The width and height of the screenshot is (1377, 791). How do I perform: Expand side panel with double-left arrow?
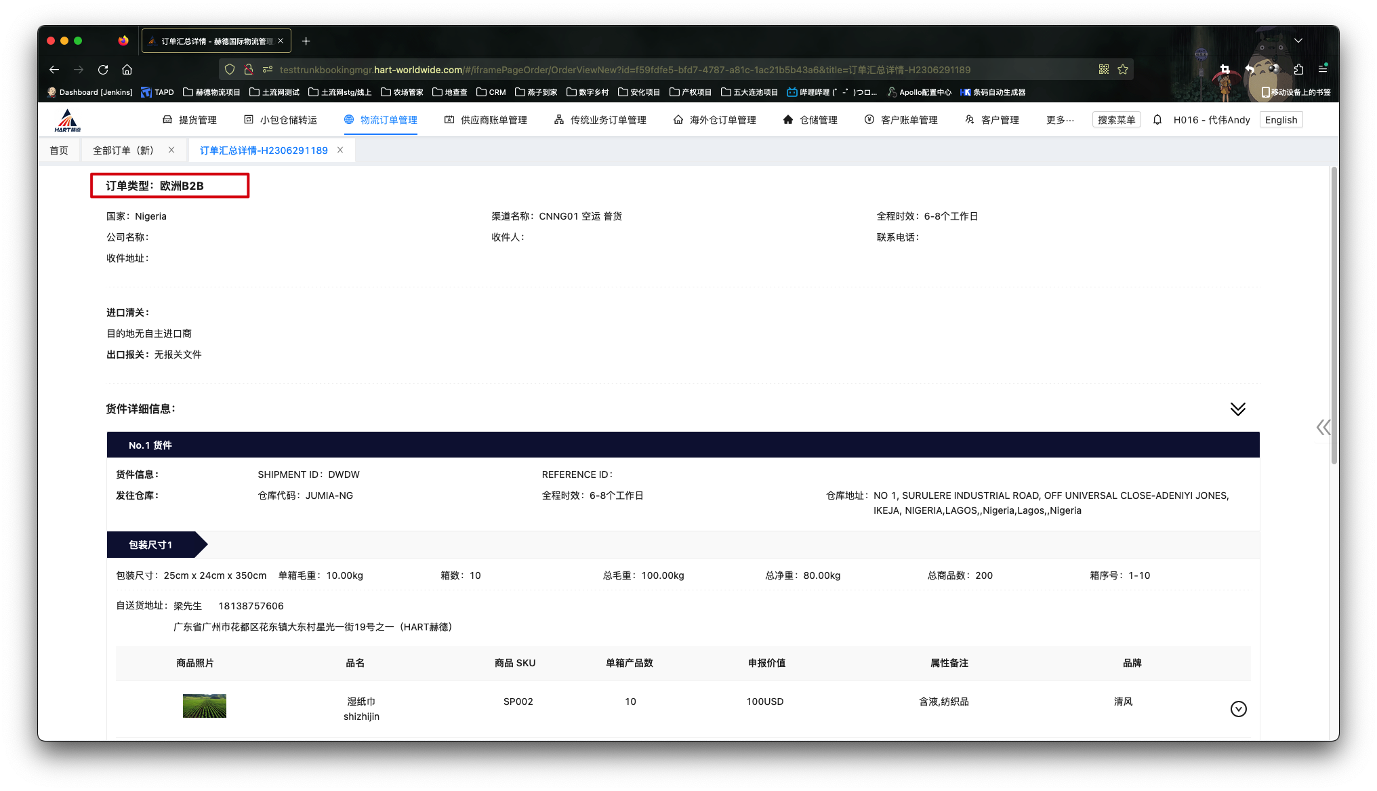click(1323, 427)
